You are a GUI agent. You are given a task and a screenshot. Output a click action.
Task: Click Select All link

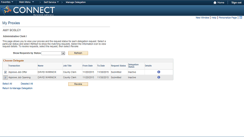7,84
